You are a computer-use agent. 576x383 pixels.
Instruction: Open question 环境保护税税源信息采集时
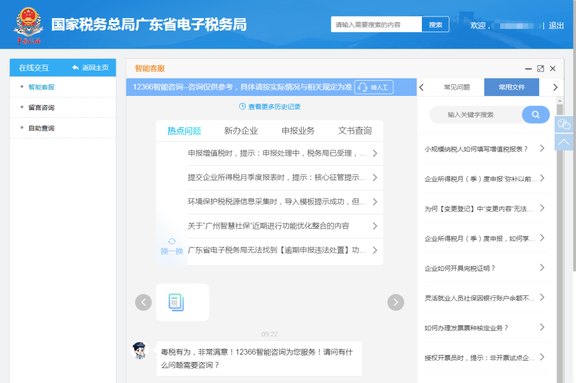click(277, 202)
